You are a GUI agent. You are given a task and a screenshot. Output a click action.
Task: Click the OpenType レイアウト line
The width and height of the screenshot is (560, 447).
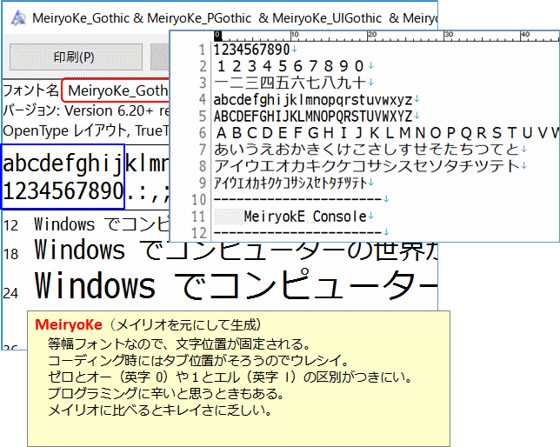click(x=86, y=130)
